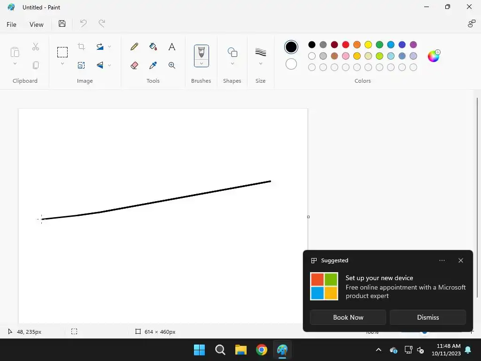Pick the brown color swatch
The image size is (481, 361).
[x=334, y=56]
